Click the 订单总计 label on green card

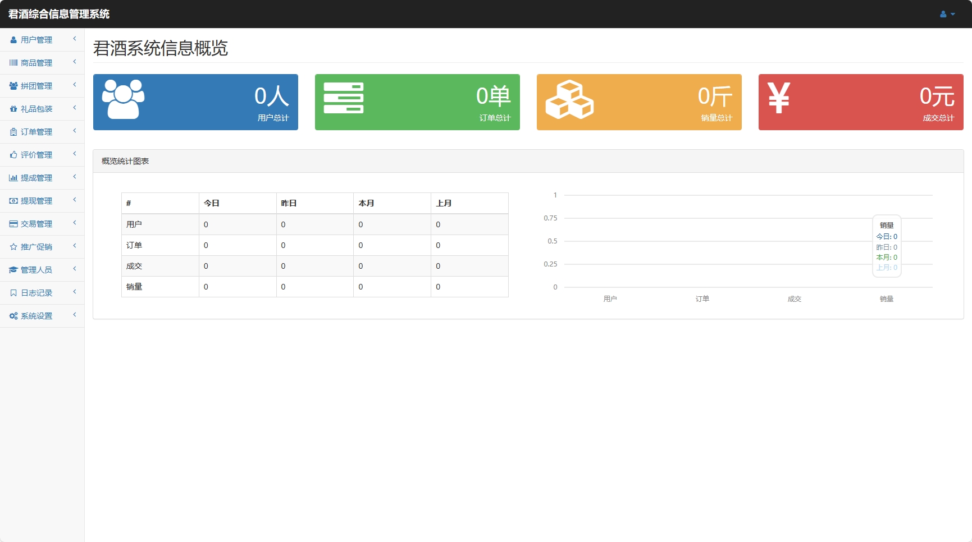[495, 118]
